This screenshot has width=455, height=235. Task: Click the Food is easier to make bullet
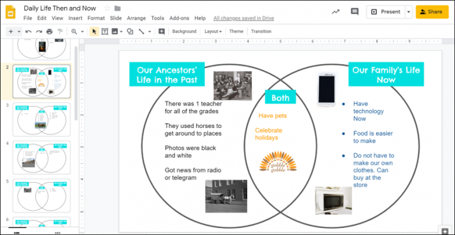373,137
